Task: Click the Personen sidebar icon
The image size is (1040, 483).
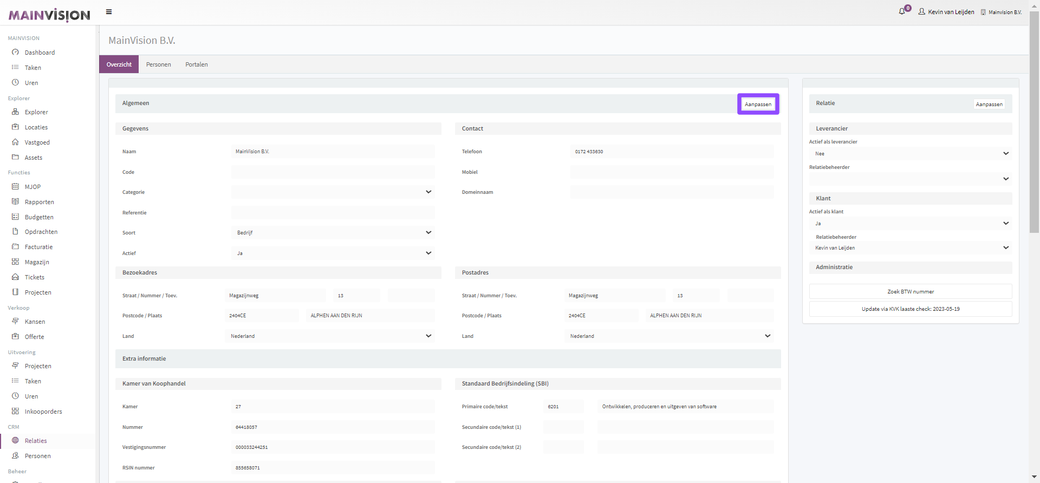Action: click(x=15, y=456)
